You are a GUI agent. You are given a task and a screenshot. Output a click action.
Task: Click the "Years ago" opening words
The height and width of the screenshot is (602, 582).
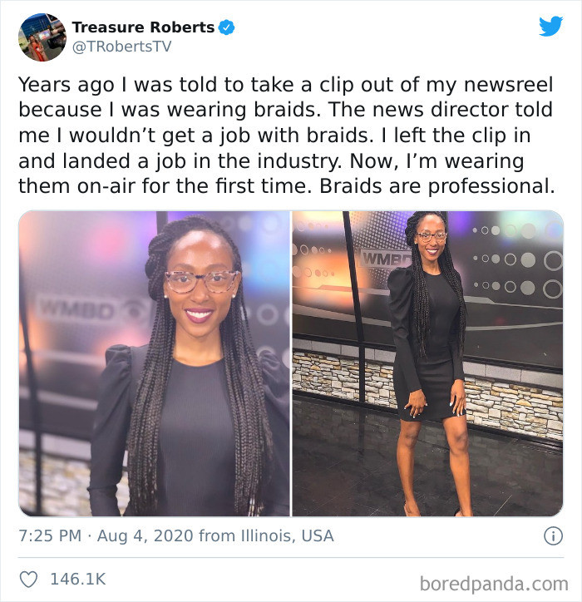point(67,86)
